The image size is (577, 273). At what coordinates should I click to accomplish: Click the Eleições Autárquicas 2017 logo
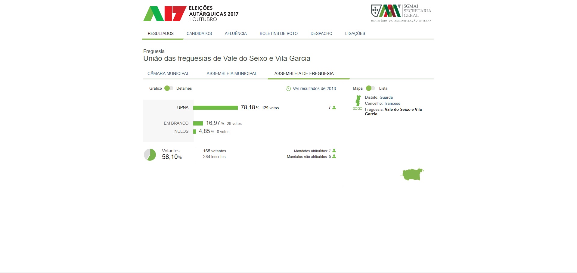[191, 14]
